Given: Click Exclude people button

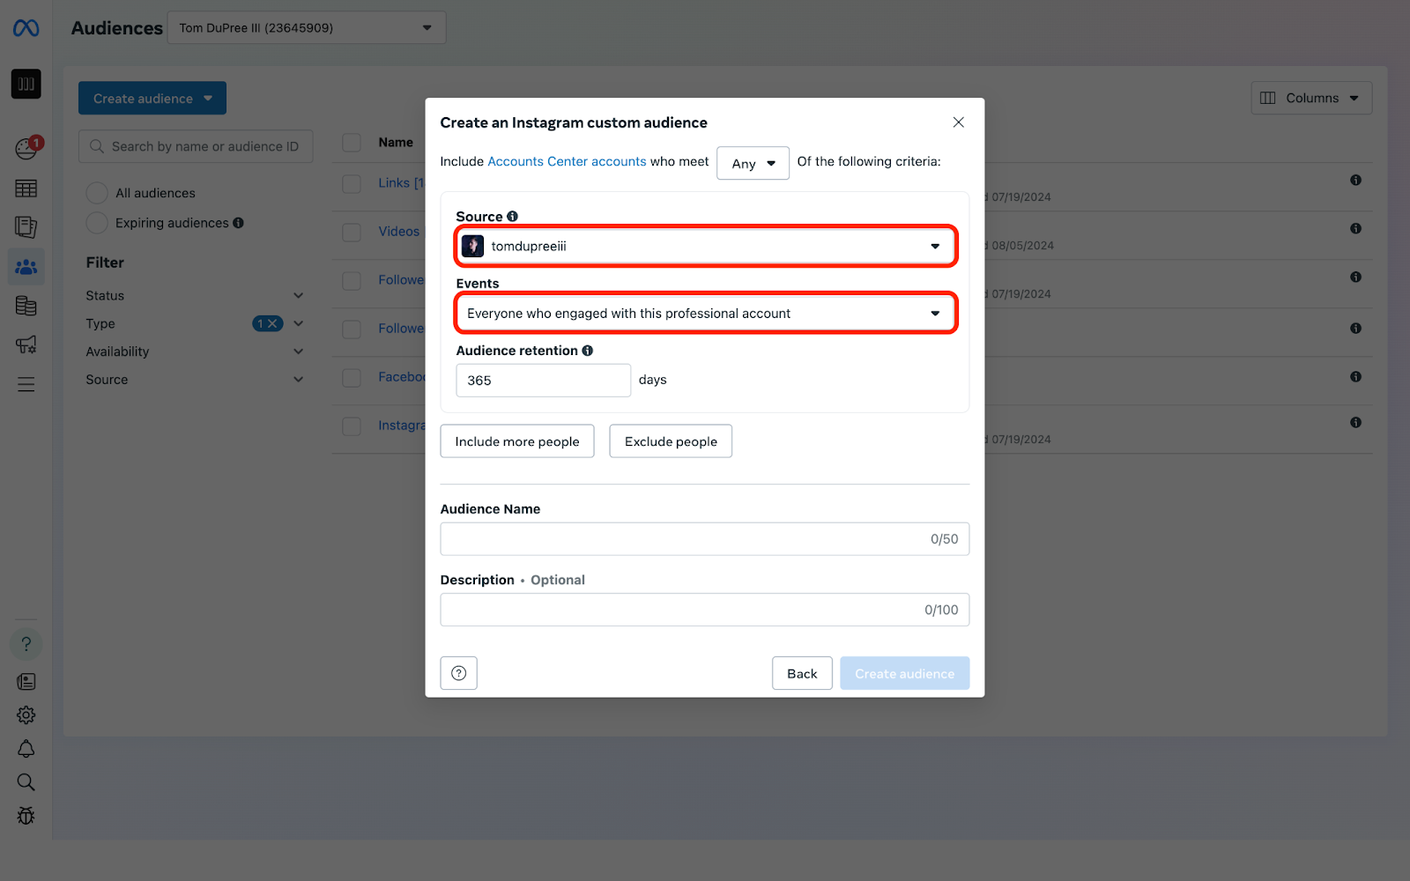Looking at the screenshot, I should [x=671, y=441].
